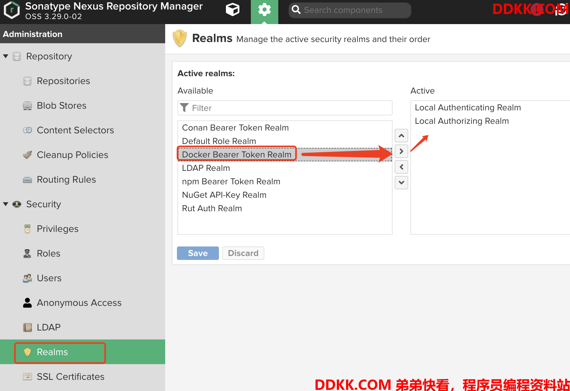Click the Nexus hexagon logo
The width and height of the screenshot is (570, 391).
[x=11, y=10]
